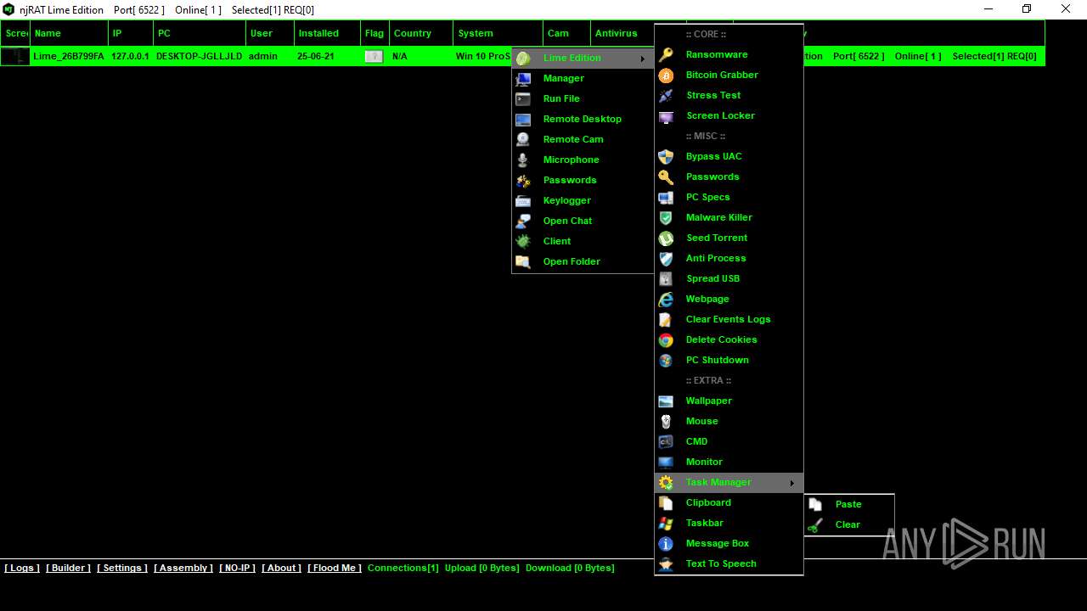This screenshot has height=611, width=1087.
Task: Click the Wallpaper picture icon
Action: click(666, 401)
